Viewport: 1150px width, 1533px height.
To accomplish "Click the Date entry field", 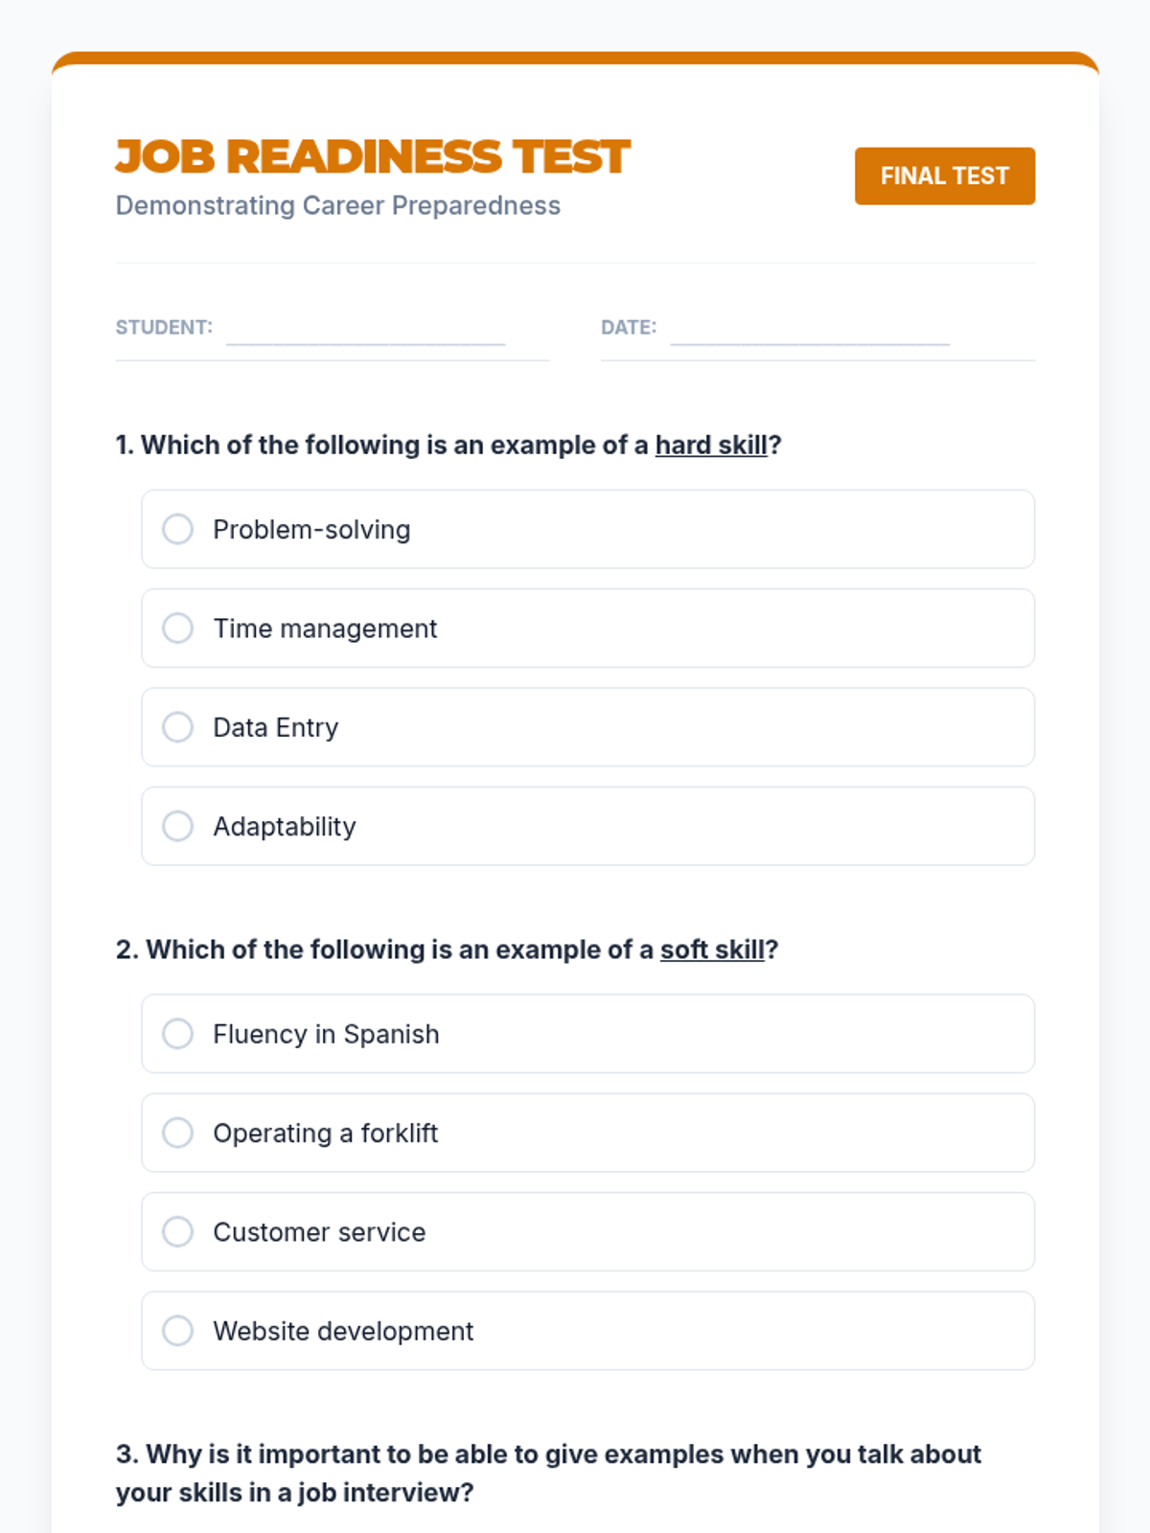I will pyautogui.click(x=810, y=329).
